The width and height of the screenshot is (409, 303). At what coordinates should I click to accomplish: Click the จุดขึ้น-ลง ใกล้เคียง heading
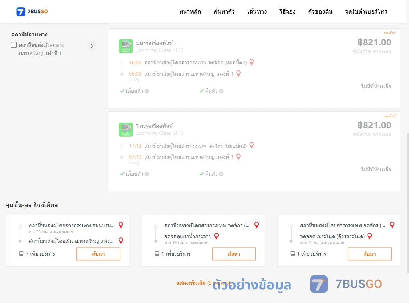32,205
